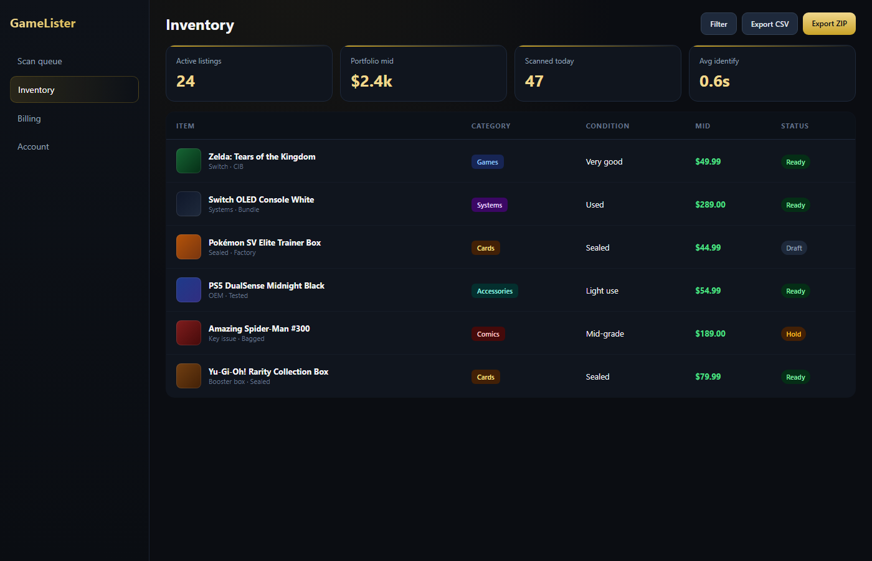Click Sealed condition in Yu-Gi-Oh! row
This screenshot has height=561, width=872.
598,376
